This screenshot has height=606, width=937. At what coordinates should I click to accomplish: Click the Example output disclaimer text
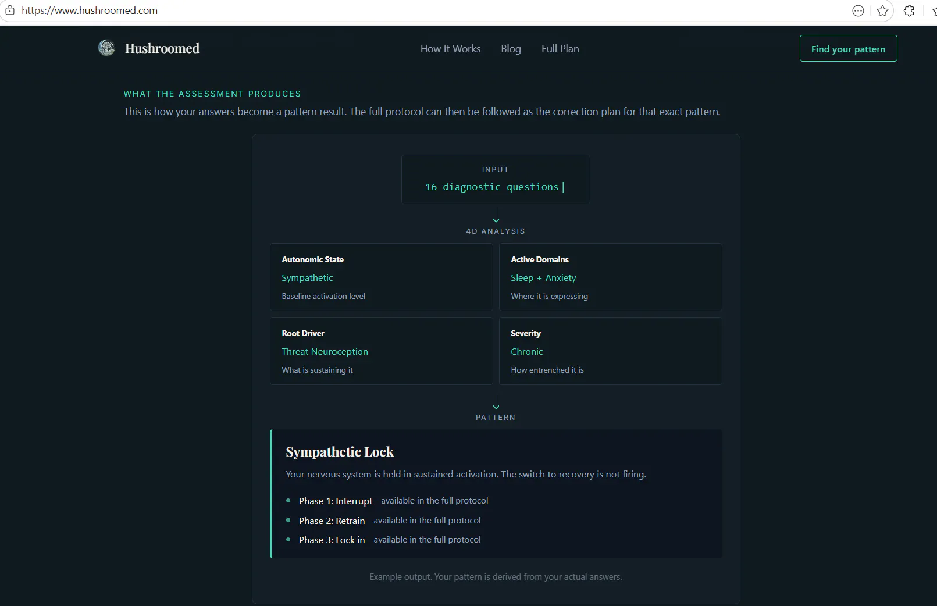[496, 577]
